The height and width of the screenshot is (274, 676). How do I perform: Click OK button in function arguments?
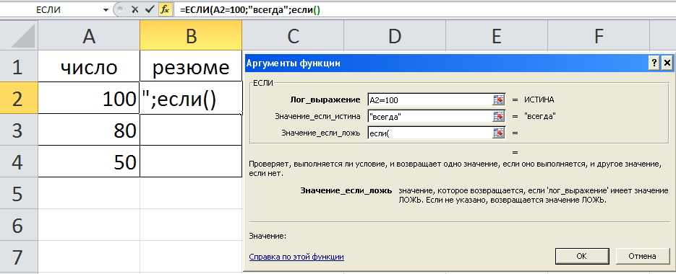(581, 256)
